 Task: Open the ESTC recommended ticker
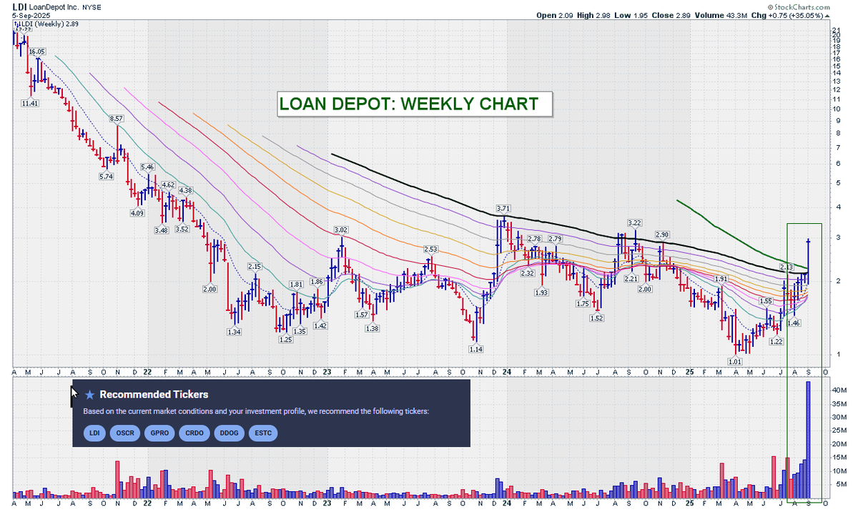(x=262, y=433)
